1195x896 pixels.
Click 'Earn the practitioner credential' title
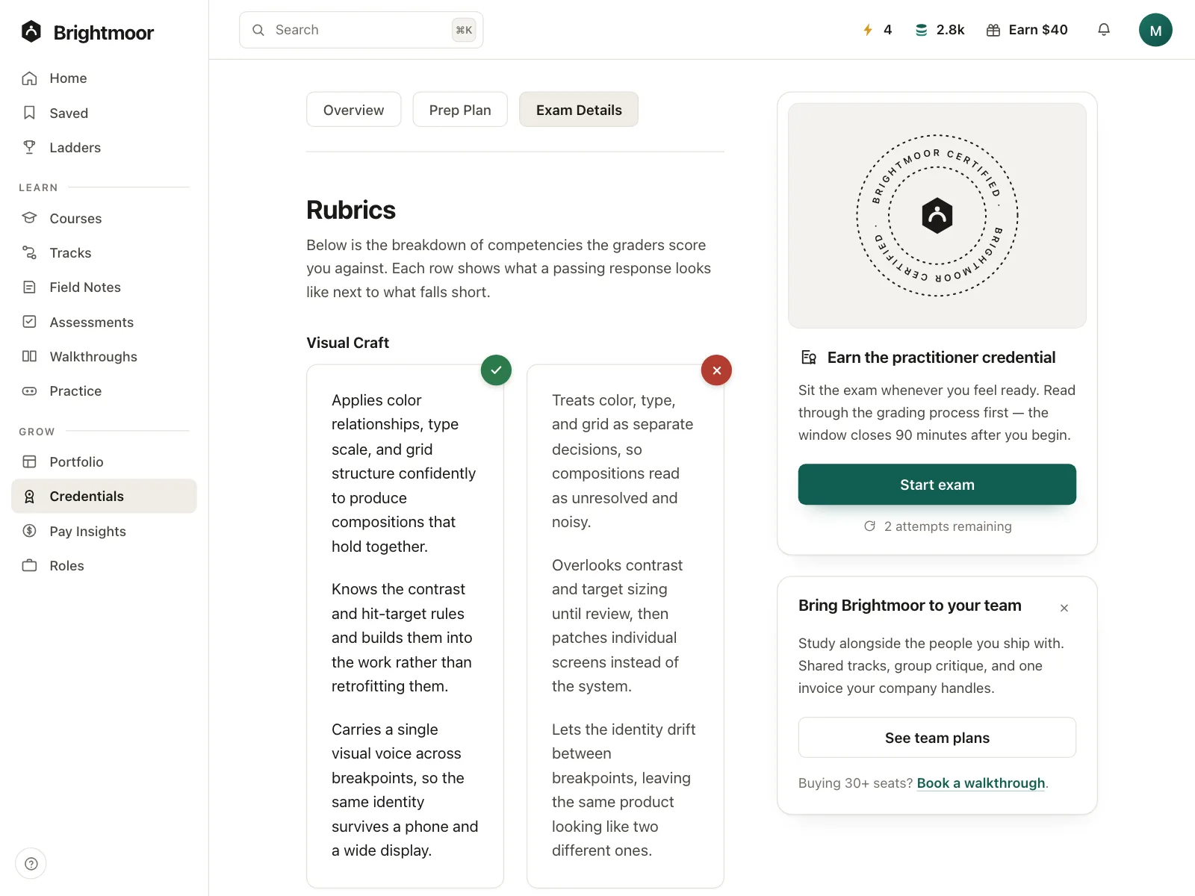click(941, 358)
